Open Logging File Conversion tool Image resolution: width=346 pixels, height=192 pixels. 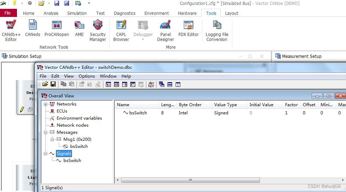[x=217, y=30]
